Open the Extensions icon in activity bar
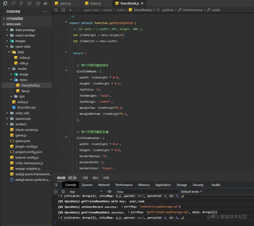The height and width of the screenshot is (226, 254). [x=30, y=3]
